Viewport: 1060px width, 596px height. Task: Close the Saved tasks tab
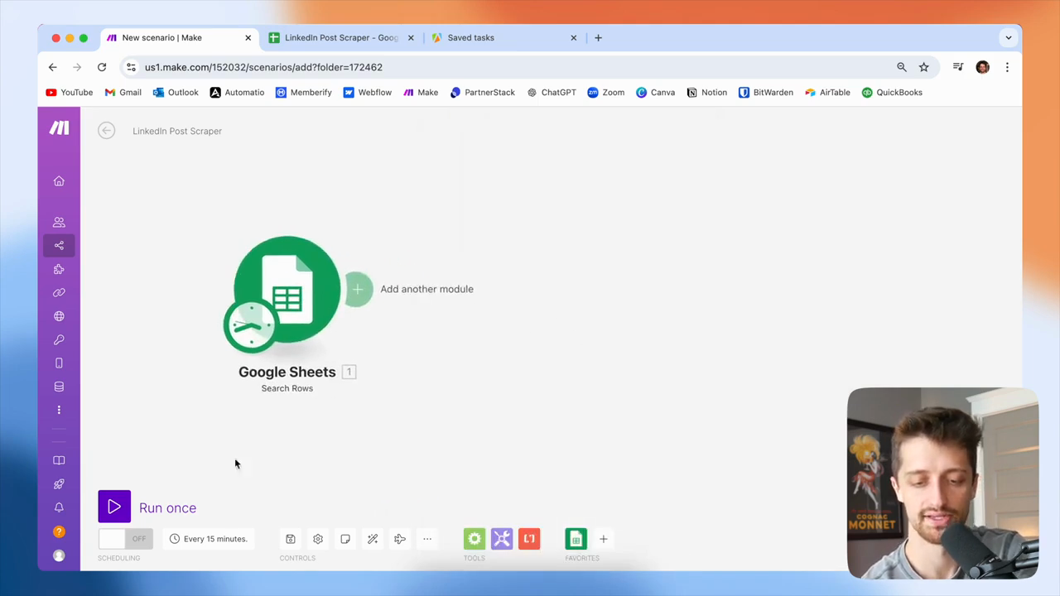pos(574,38)
